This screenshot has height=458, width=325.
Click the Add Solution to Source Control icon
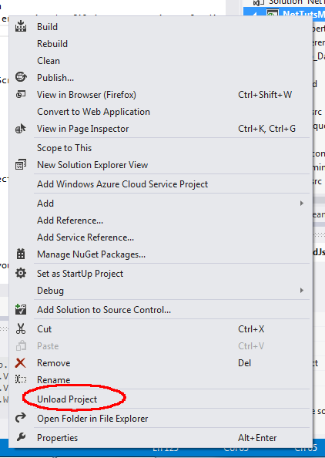pyautogui.click(x=21, y=309)
